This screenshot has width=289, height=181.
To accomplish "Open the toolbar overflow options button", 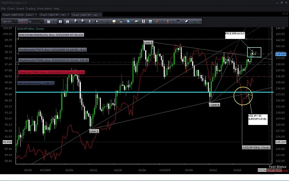I will [x=200, y=22].
